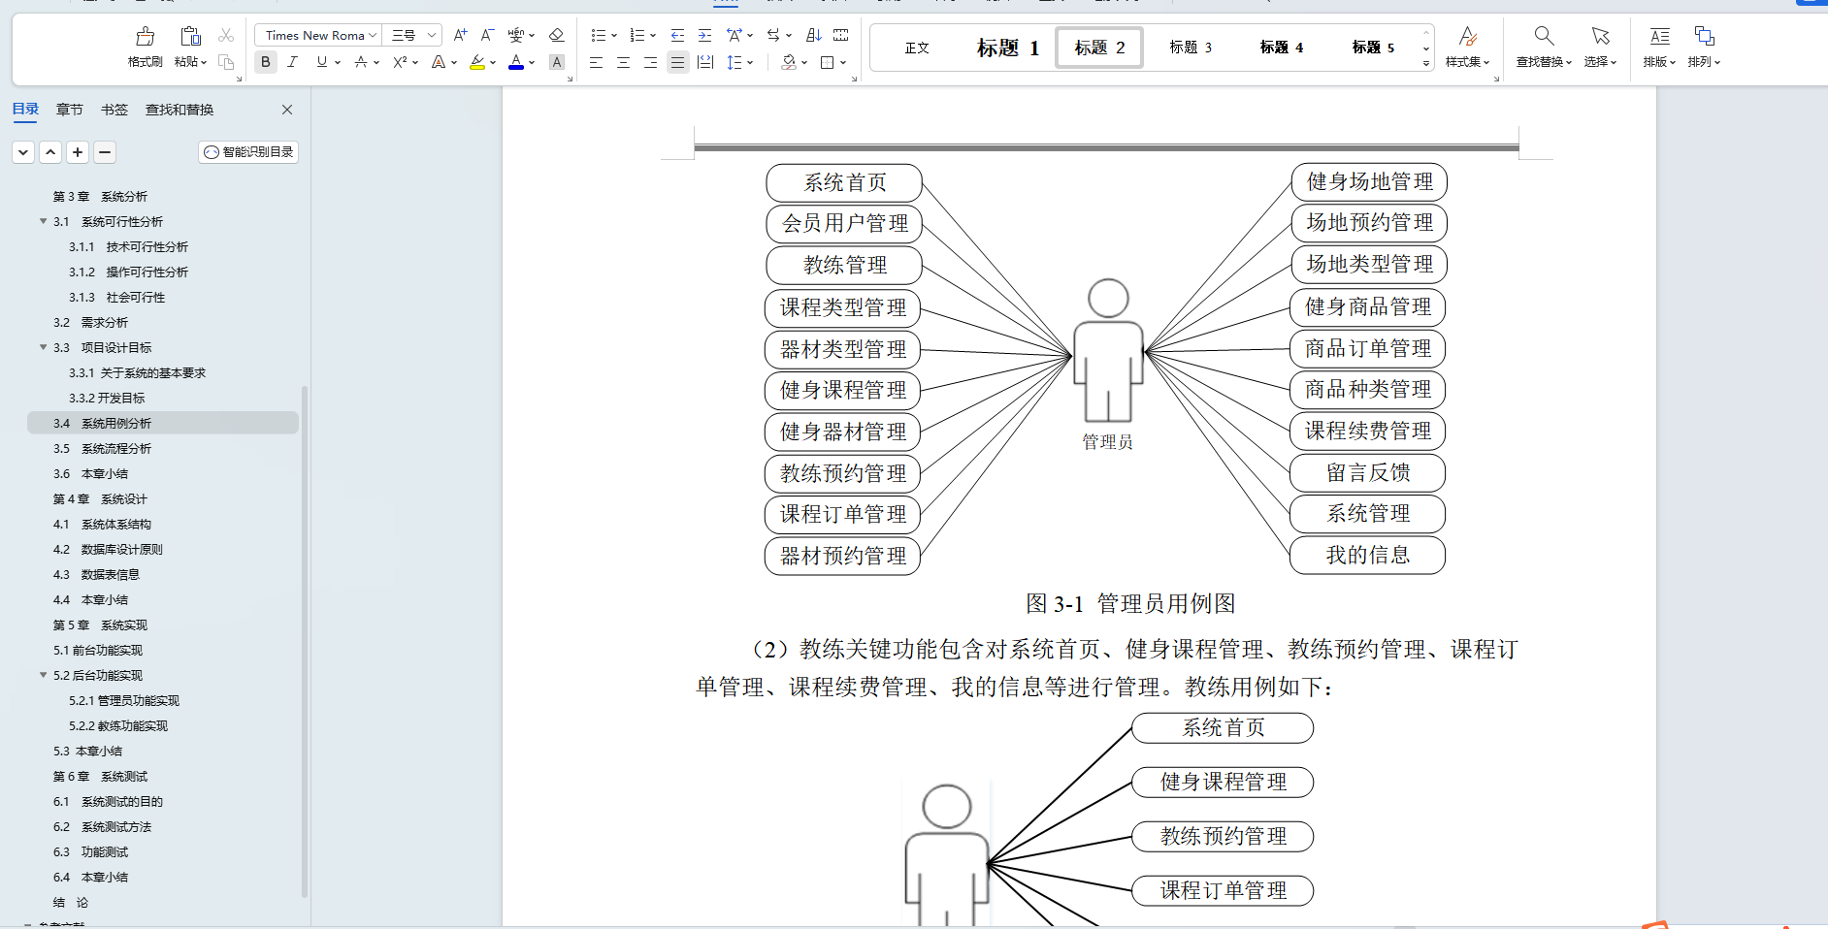
Task: Apply the 正文 style
Action: click(917, 48)
